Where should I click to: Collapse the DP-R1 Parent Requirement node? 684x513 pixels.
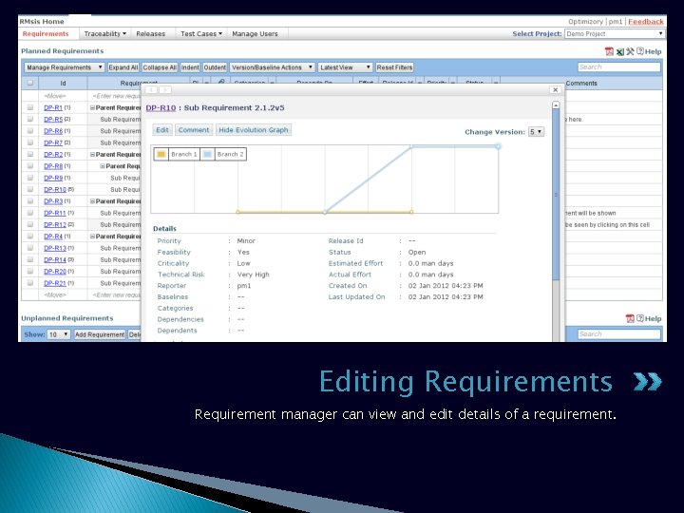[92, 107]
